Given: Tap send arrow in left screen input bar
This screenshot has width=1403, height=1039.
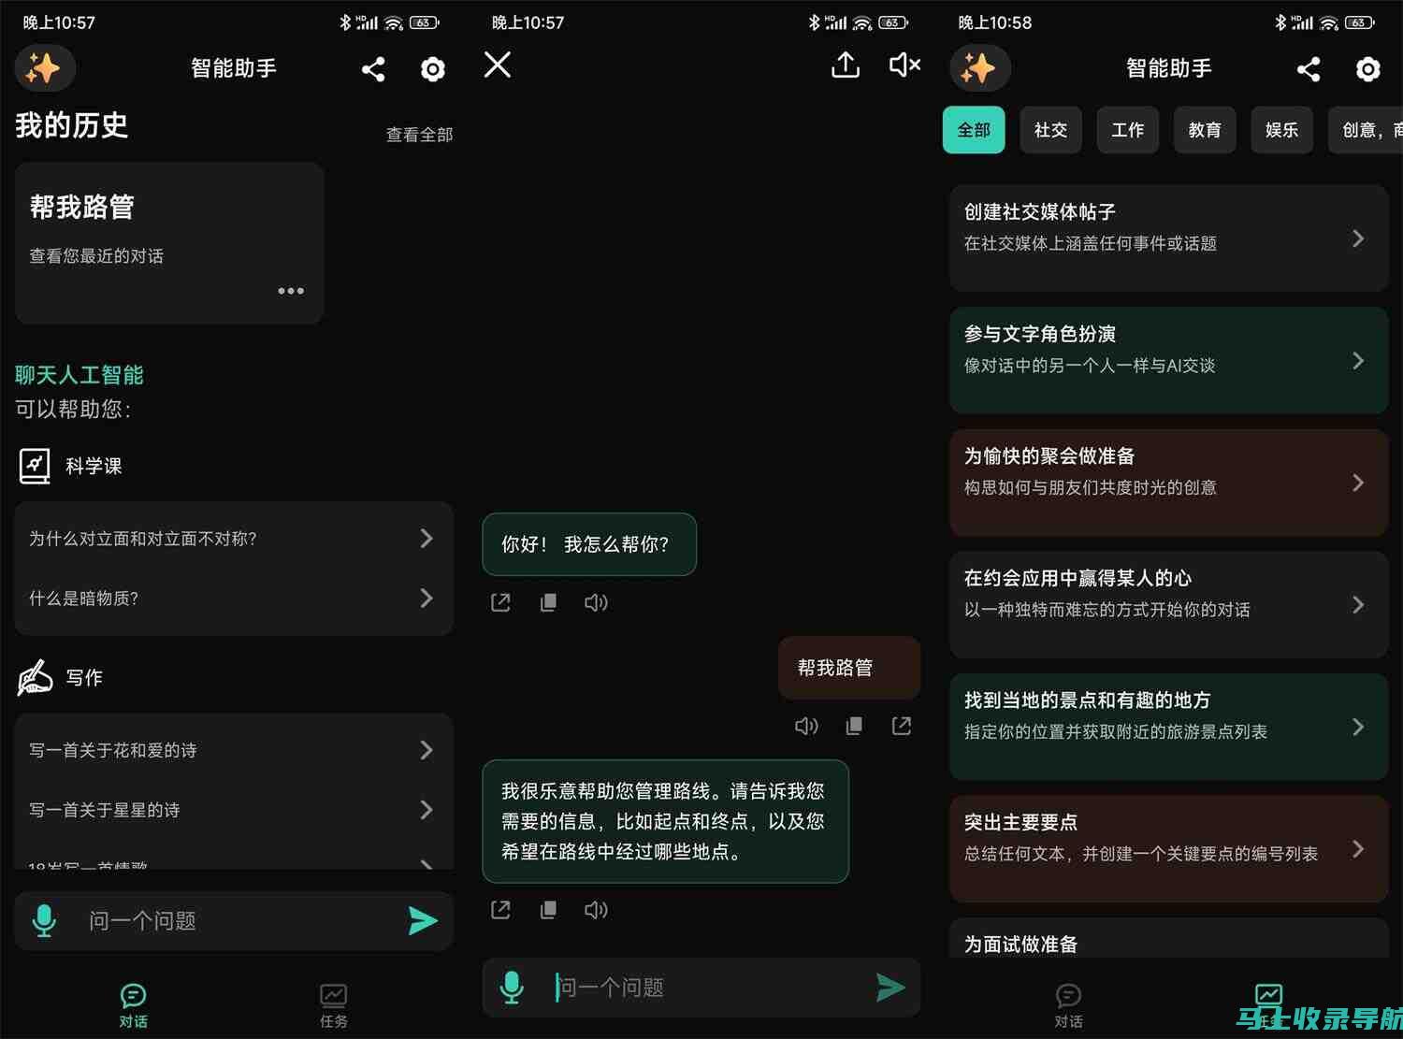Looking at the screenshot, I should (x=423, y=920).
